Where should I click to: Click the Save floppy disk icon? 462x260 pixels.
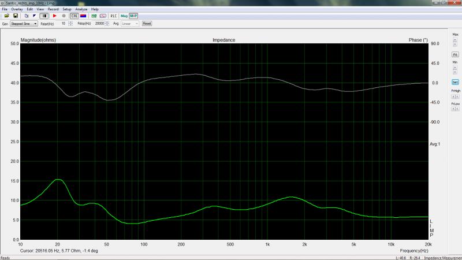(x=16, y=16)
